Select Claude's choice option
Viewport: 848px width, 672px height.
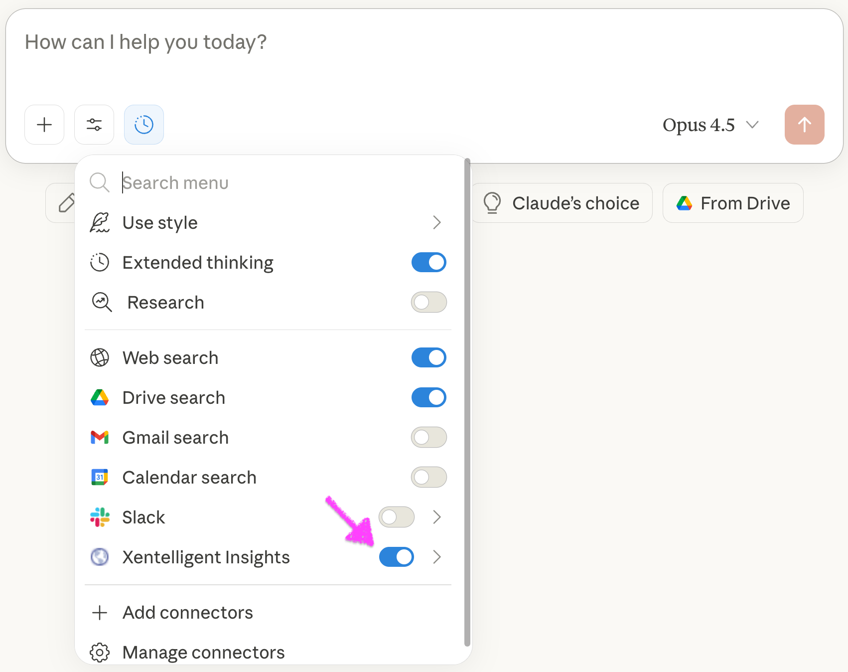(x=562, y=203)
